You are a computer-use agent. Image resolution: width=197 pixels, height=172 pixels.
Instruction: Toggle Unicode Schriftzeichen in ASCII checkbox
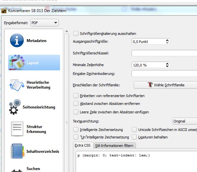tap(134, 130)
